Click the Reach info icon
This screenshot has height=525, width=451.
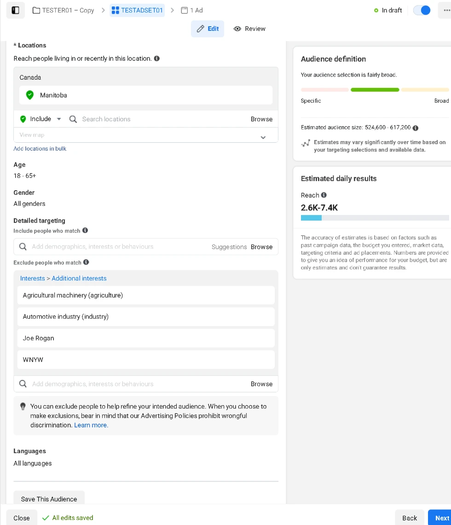(324, 195)
